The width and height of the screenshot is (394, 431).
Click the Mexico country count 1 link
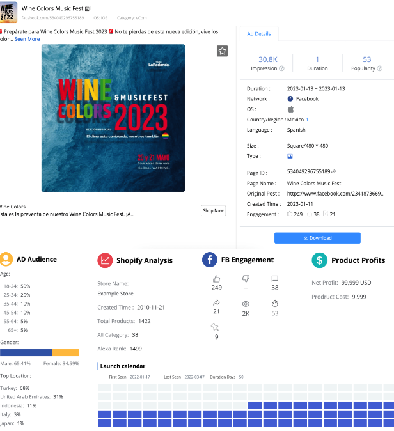point(307,120)
